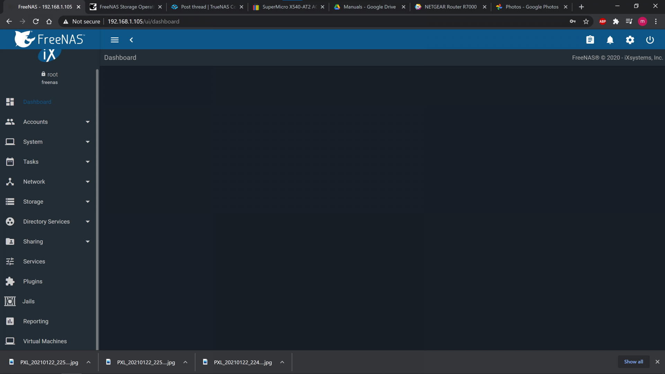Open Chrome three-dot menu
This screenshot has height=374, width=665.
coord(656,21)
